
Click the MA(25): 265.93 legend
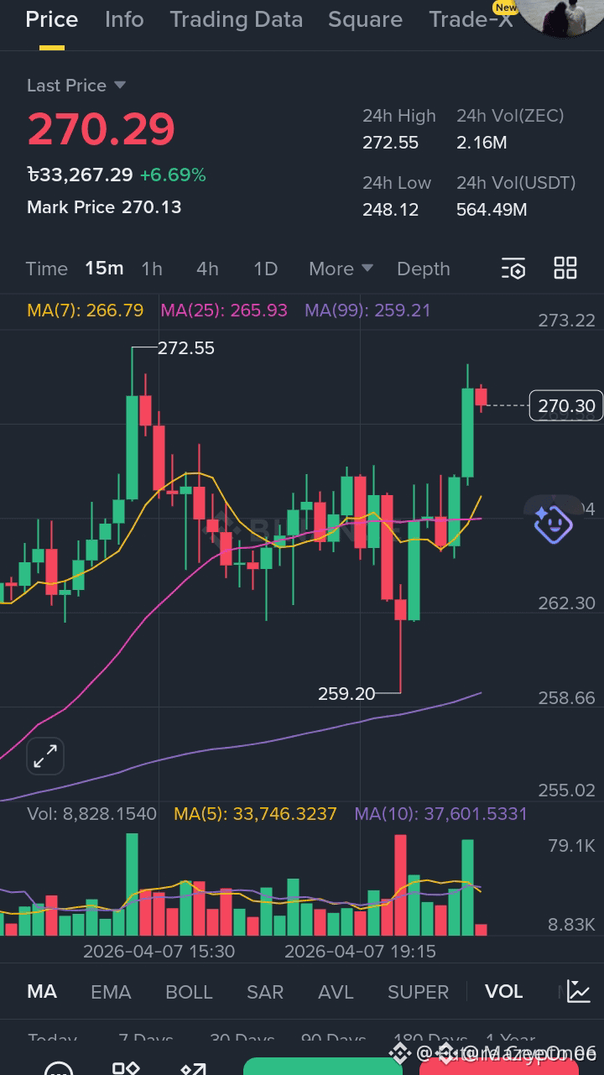pos(224,310)
